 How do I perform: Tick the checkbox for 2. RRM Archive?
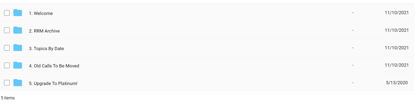pos(7,30)
